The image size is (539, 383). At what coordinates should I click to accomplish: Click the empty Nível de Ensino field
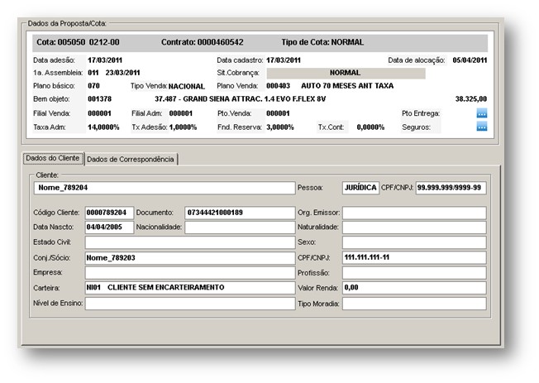[x=190, y=304]
